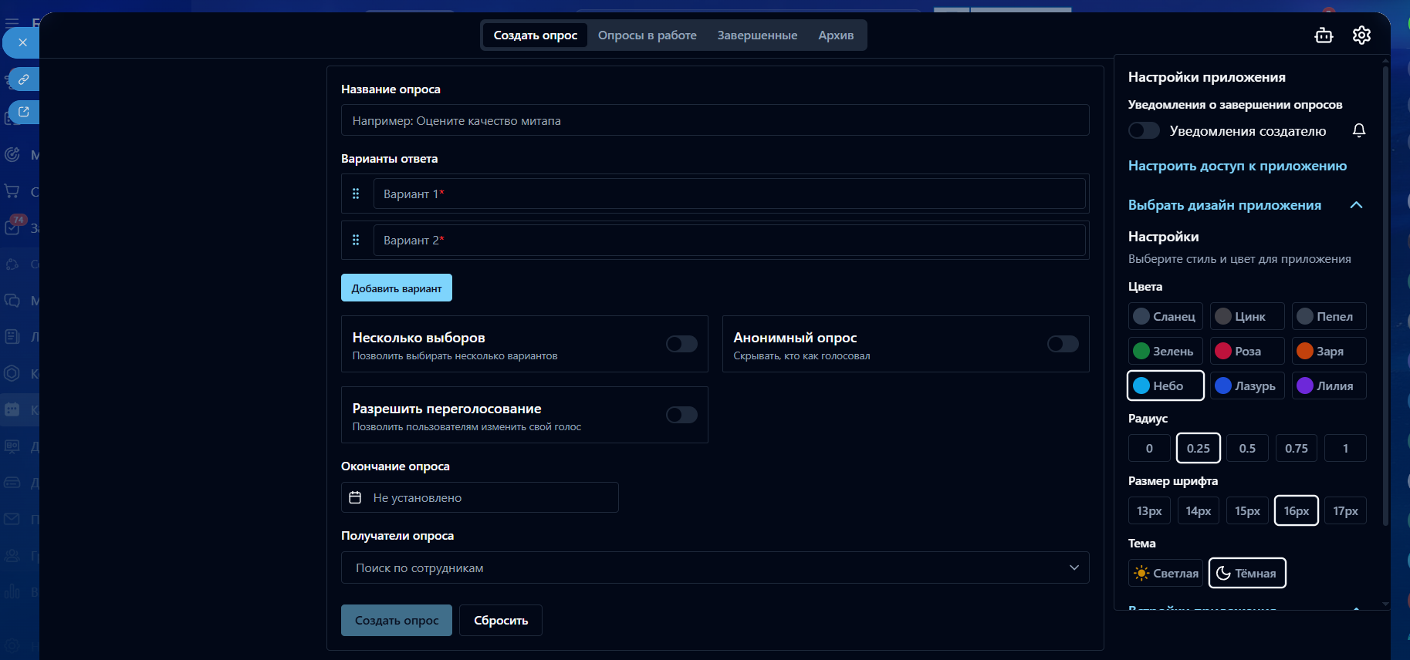The height and width of the screenshot is (660, 1410).
Task: Open Настроить доступ к приложению link
Action: (1237, 166)
